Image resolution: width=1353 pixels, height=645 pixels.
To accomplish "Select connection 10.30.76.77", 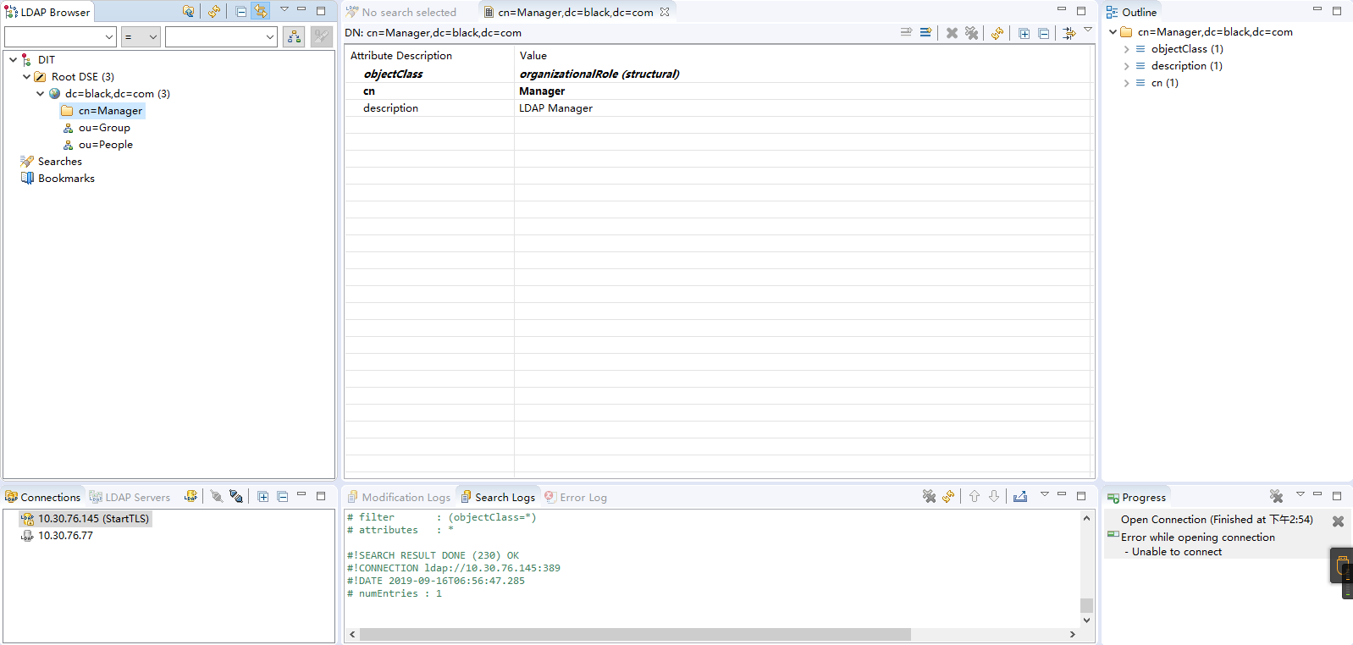I will [x=65, y=536].
